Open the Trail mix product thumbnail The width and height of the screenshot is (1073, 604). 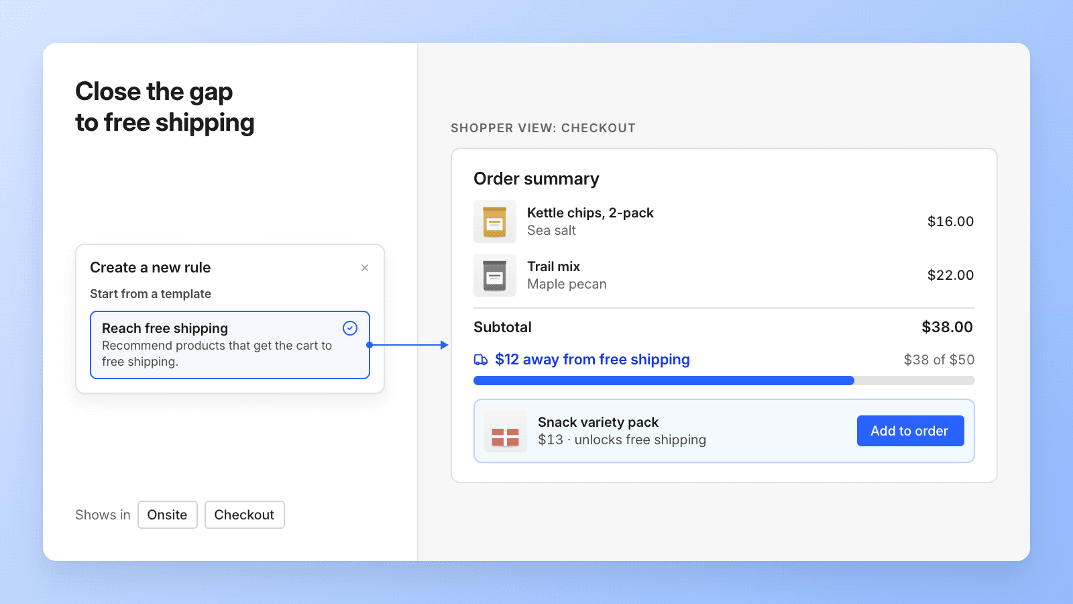(x=495, y=275)
